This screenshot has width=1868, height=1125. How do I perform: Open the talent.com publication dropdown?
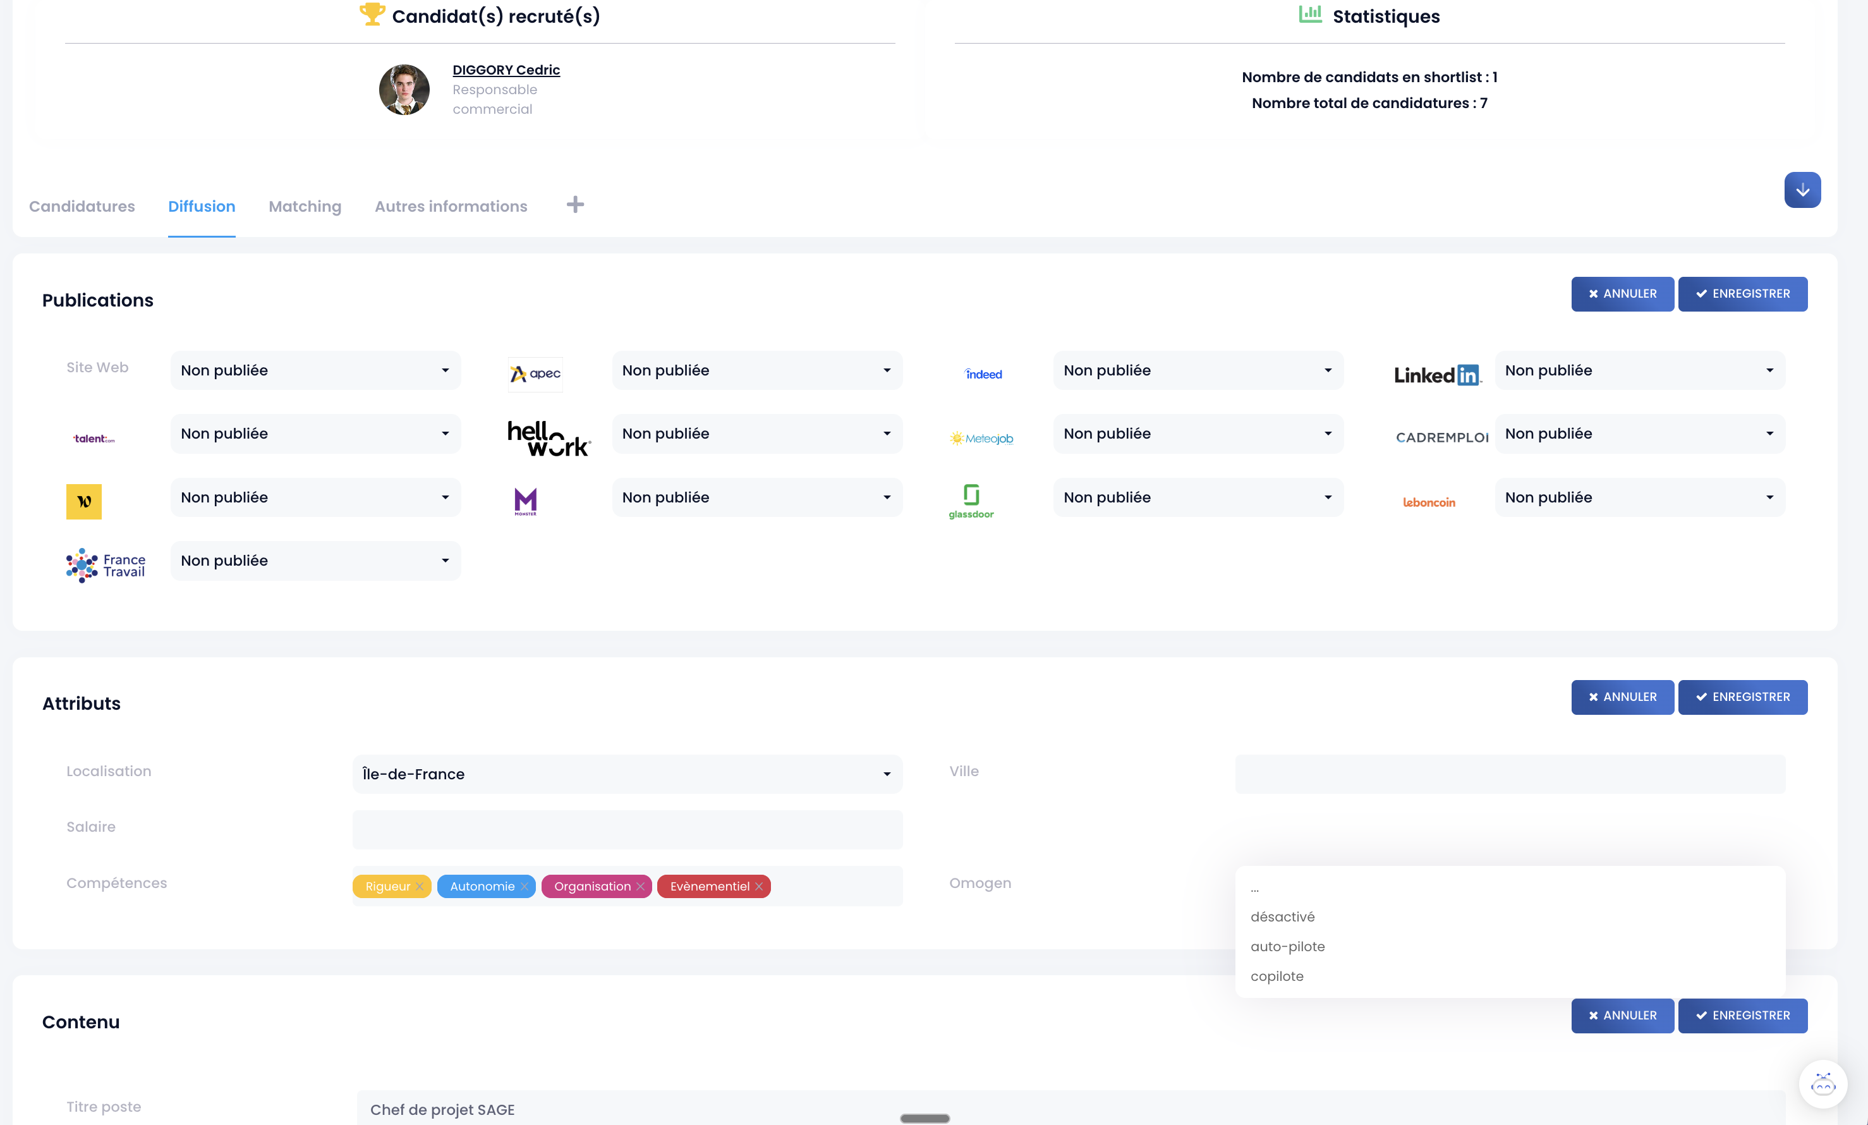click(x=315, y=434)
